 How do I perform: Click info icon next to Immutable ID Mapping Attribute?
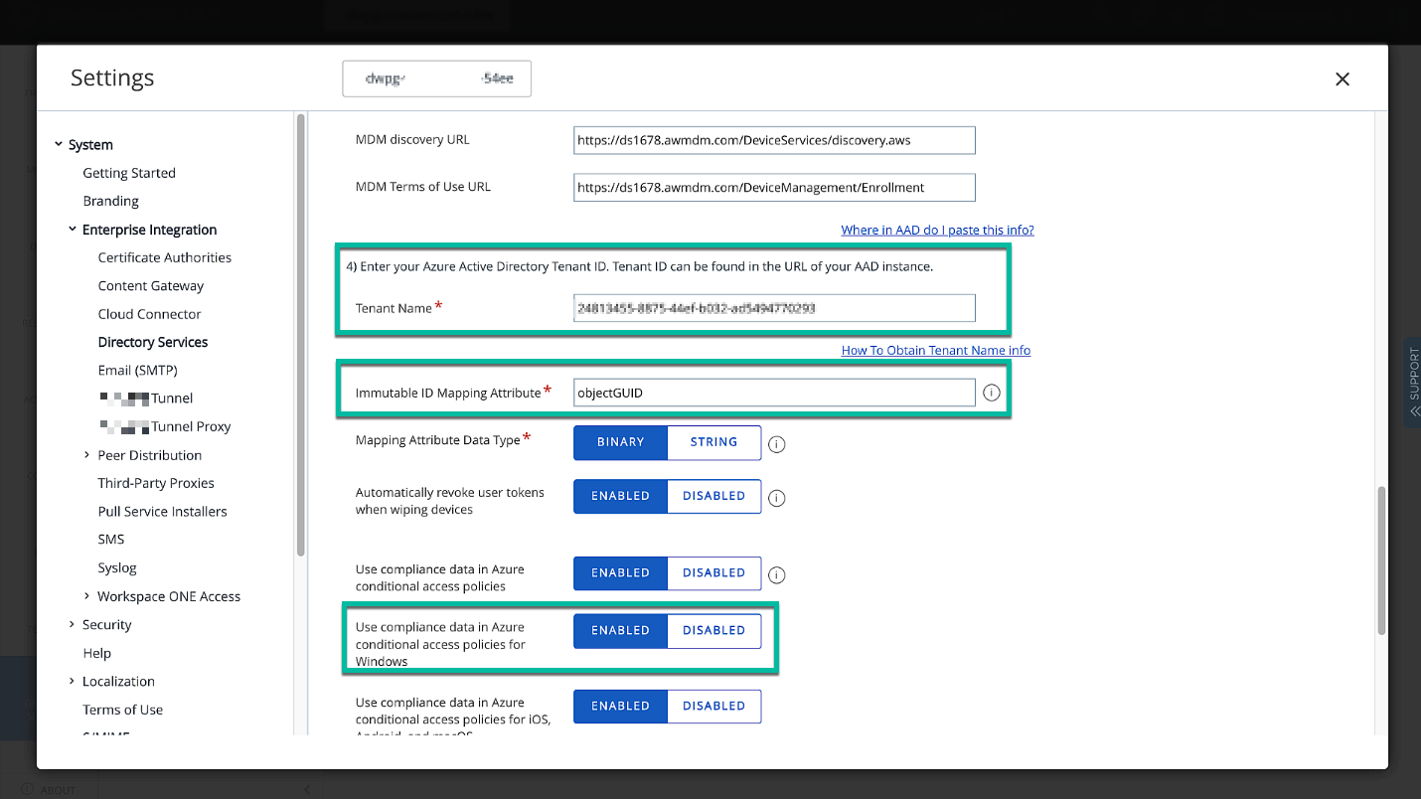(991, 393)
